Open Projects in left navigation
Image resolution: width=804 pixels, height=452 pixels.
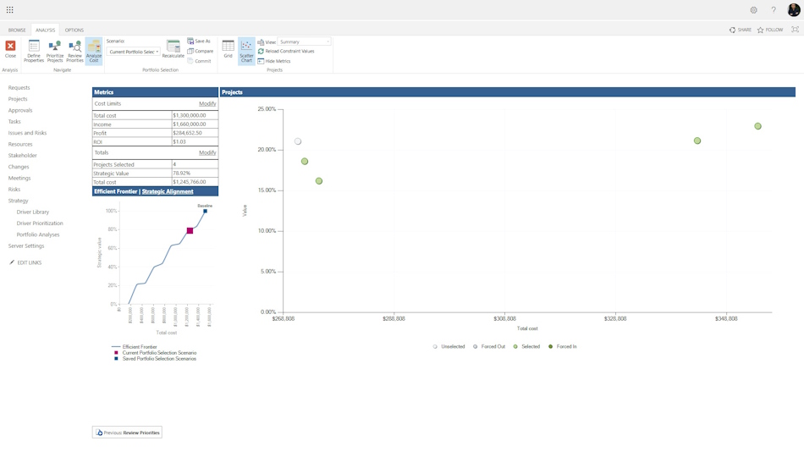coord(18,99)
